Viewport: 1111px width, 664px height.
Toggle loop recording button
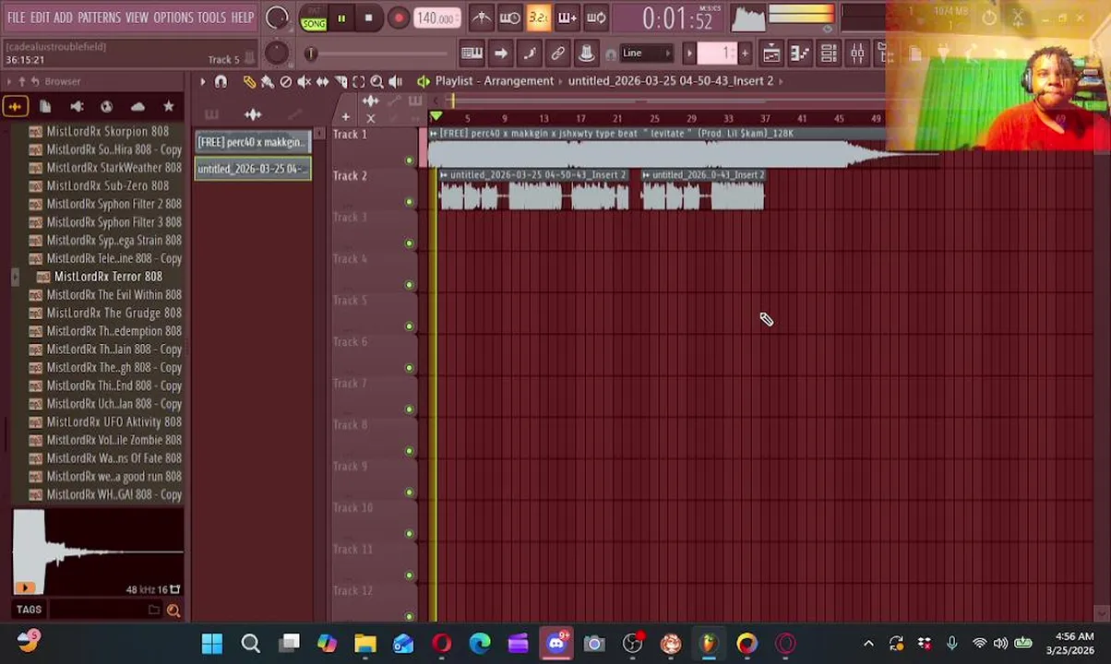[x=596, y=18]
